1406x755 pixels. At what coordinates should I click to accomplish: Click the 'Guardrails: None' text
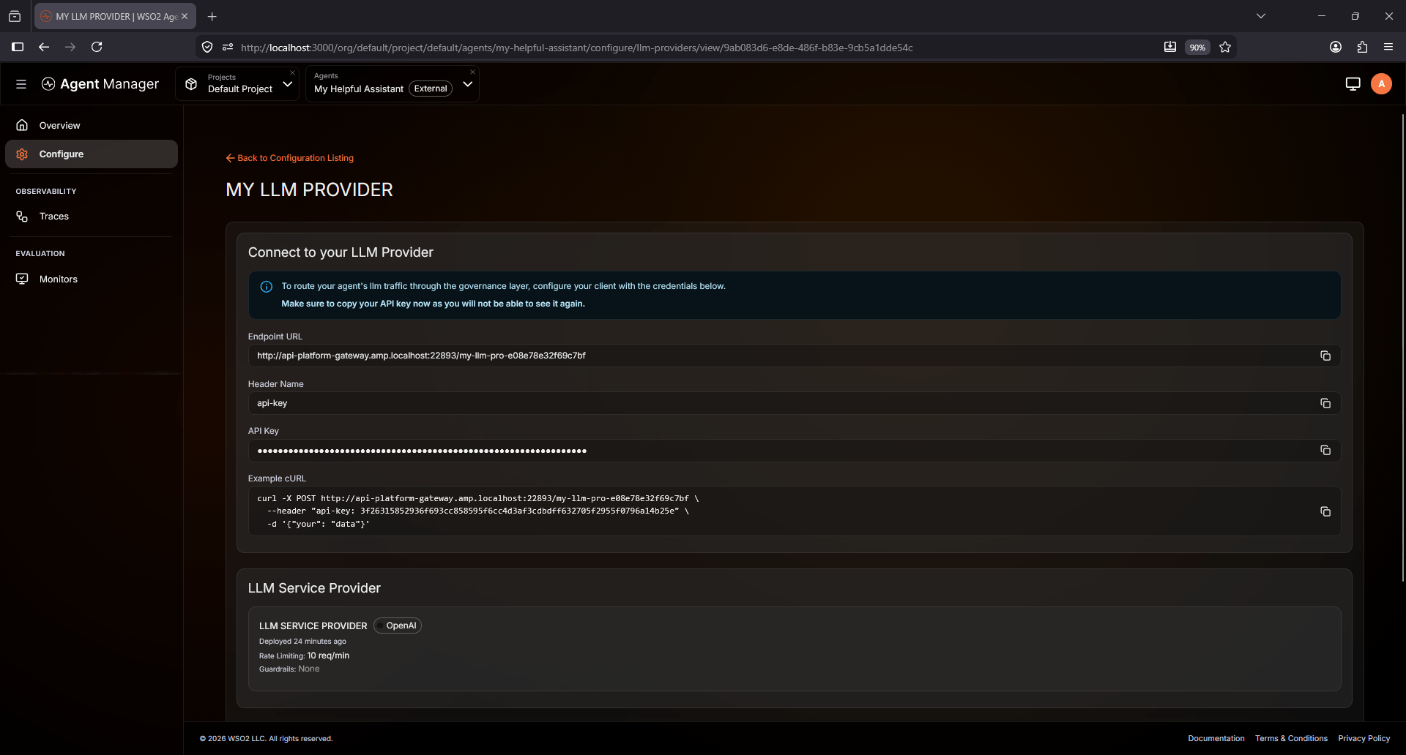[x=289, y=669]
